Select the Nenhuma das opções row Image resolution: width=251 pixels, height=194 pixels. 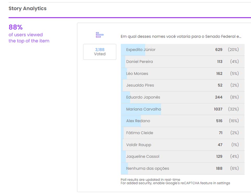coord(182,168)
